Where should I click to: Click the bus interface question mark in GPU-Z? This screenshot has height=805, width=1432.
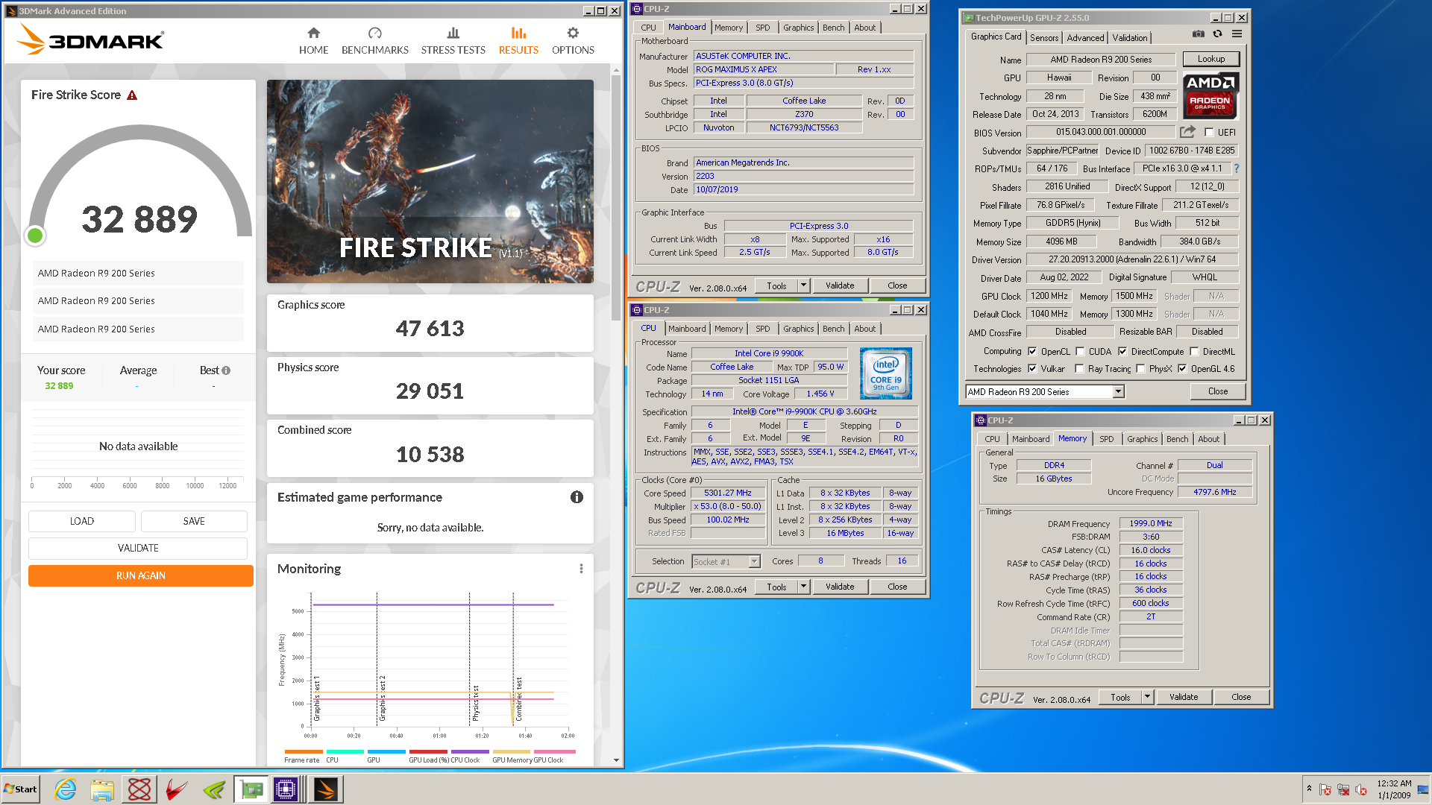pyautogui.click(x=1236, y=168)
